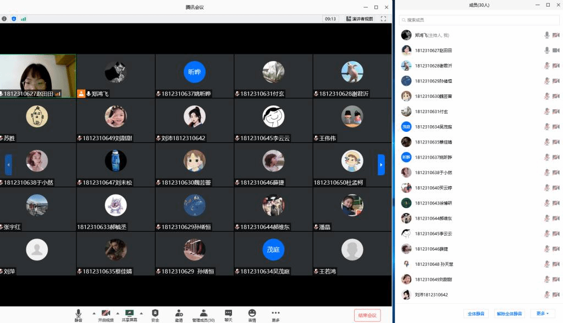The width and height of the screenshot is (563, 323).
Task: Click the 全体静音 (Mute All) button
Action: click(476, 314)
